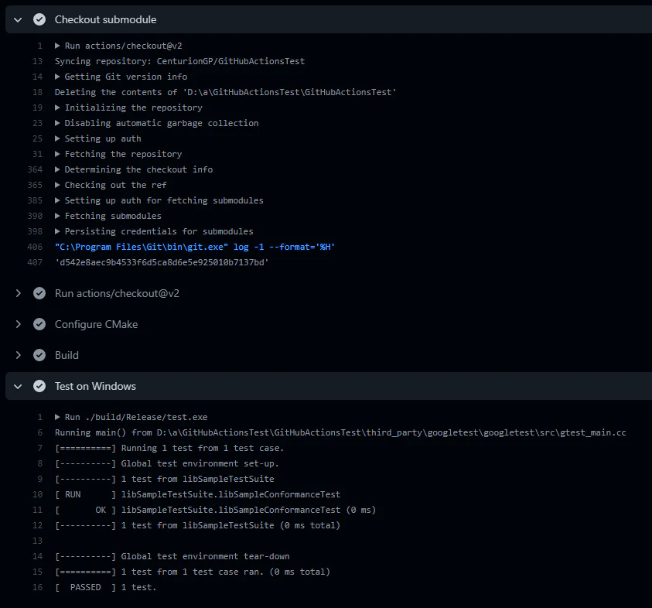Screen dimensions: 652x608
Task: Expand the 'Setting up auth' group on line 25
Action: [x=57, y=138]
